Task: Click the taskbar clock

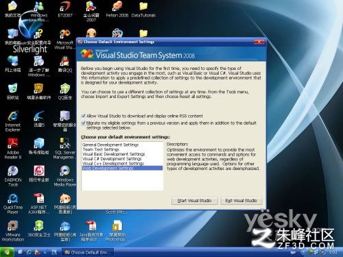Action: [x=333, y=252]
